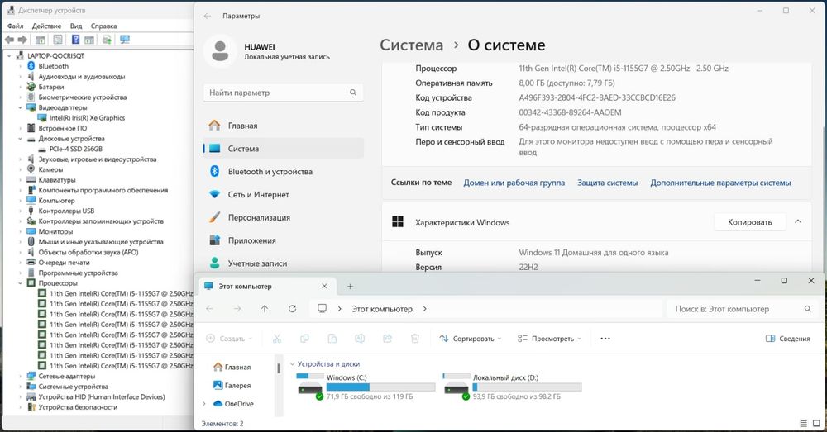The height and width of the screenshot is (432, 827).
Task: Toggle the Сведения details pane button
Action: (x=787, y=339)
